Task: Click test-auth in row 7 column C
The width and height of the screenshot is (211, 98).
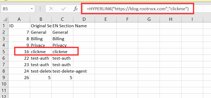Action: coord(62,65)
